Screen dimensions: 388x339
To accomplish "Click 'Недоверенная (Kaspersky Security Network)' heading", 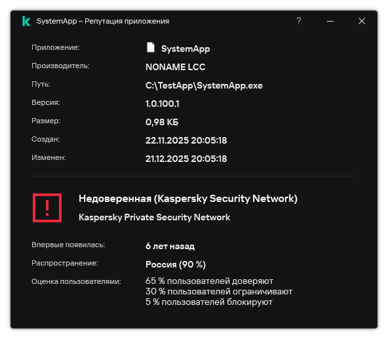I will pyautogui.click(x=188, y=199).
